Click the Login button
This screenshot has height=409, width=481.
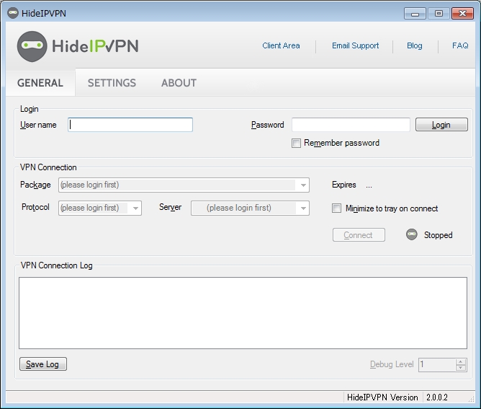(x=441, y=125)
